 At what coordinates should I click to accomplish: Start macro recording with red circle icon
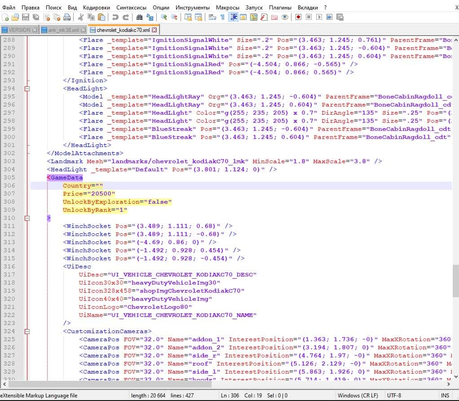[x=298, y=18]
